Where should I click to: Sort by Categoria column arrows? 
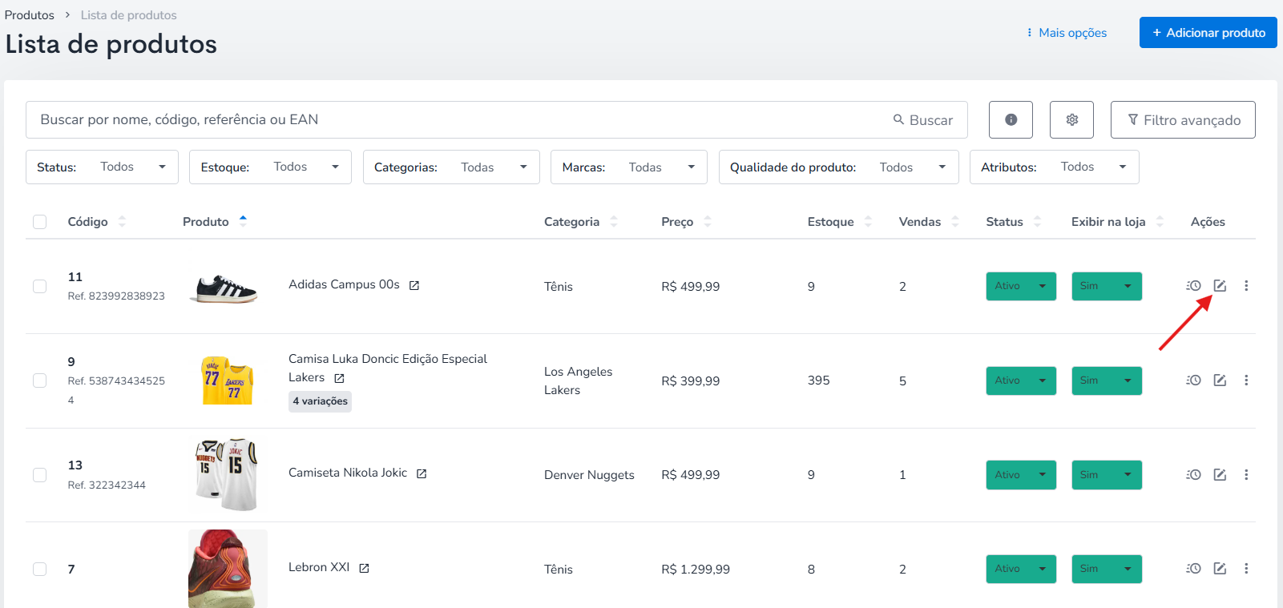tap(614, 222)
